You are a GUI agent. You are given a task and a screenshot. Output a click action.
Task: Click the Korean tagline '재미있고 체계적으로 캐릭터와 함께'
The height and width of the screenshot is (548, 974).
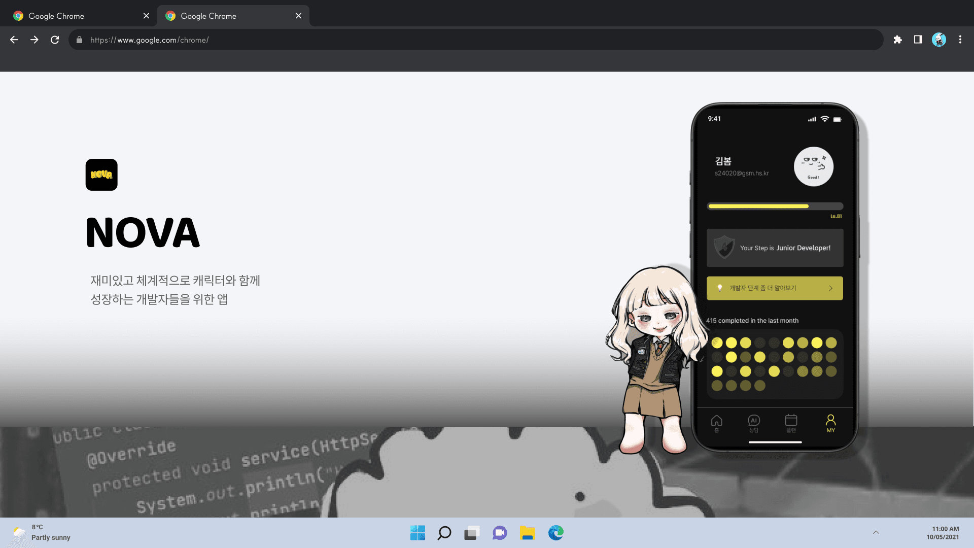tap(176, 281)
